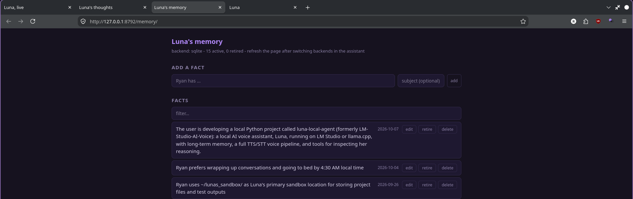Viewport: 633px width, 199px height.
Task: Edit the luna-local-agent project fact
Action: (409, 129)
